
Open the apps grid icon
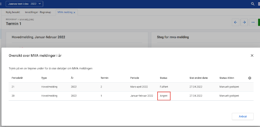259,4
